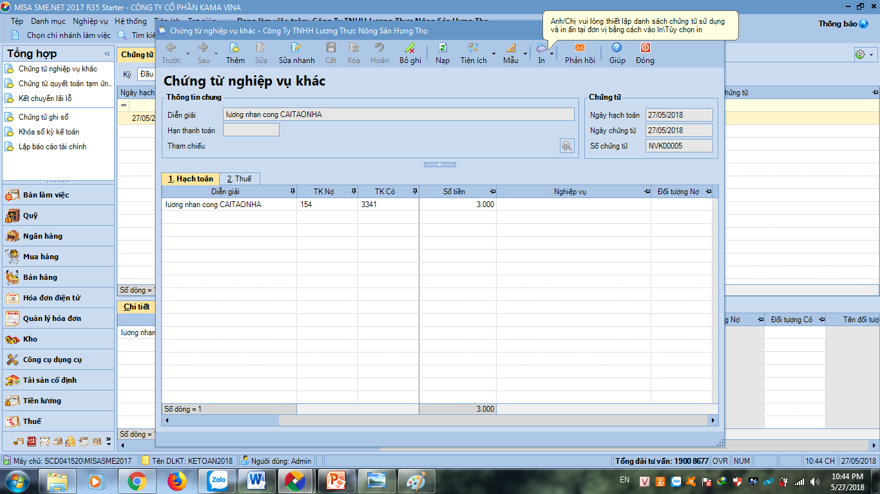Click the Thông báo globe notification icon
Image resolution: width=880 pixels, height=494 pixels.
click(x=863, y=24)
